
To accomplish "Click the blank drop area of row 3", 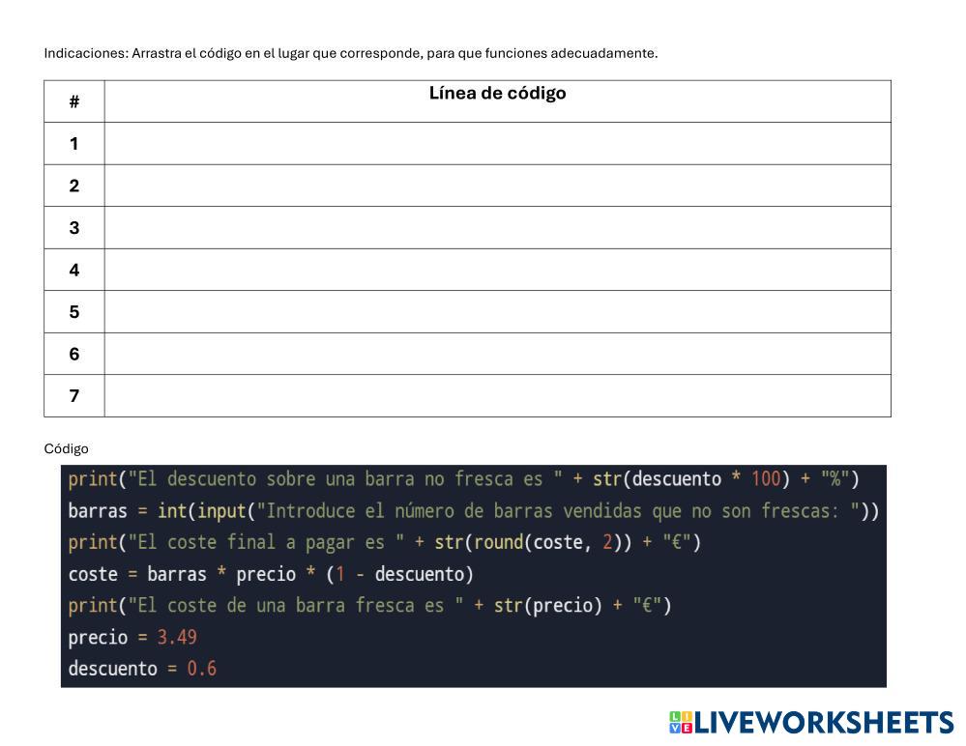I will pos(497,227).
